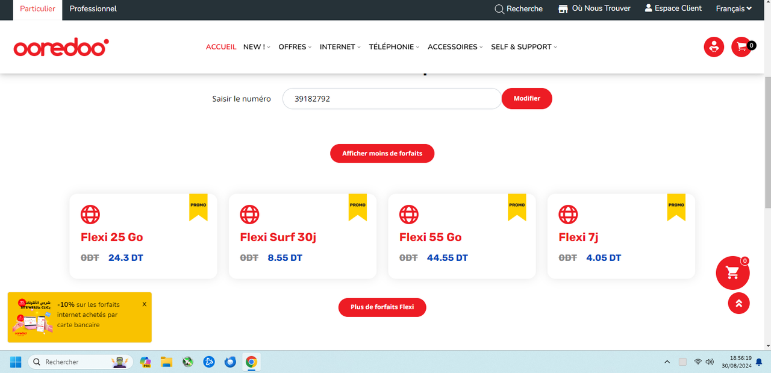Switch to the Particulier tab
Image resolution: width=771 pixels, height=373 pixels.
pyautogui.click(x=37, y=9)
